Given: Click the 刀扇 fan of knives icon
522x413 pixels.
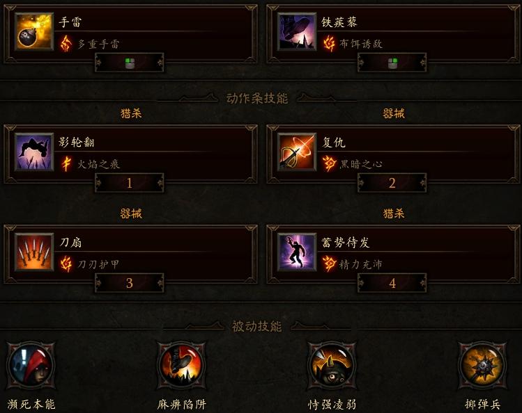Looking at the screenshot, I should [34, 252].
